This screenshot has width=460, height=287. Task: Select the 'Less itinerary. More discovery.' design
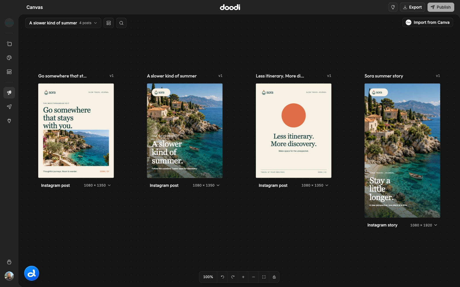[x=294, y=131]
